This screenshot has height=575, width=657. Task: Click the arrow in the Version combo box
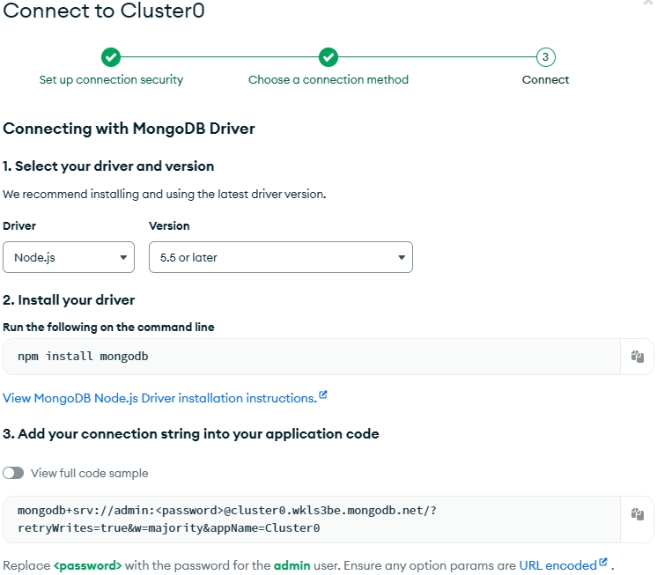tap(402, 258)
